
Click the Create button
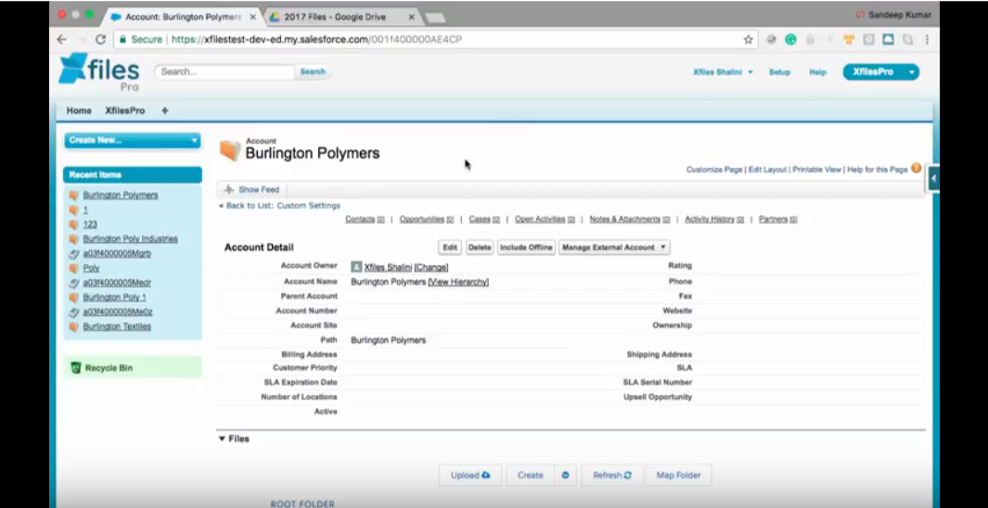[531, 476]
